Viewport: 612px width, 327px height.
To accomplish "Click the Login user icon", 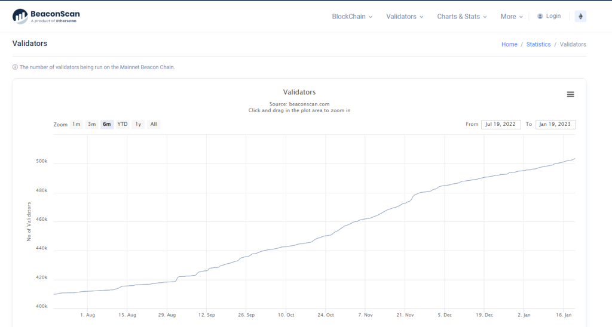I will (540, 16).
